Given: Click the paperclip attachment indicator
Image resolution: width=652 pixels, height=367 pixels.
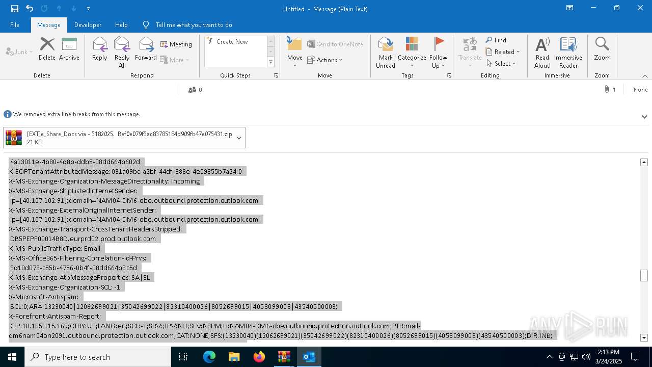Looking at the screenshot, I should pos(607,89).
